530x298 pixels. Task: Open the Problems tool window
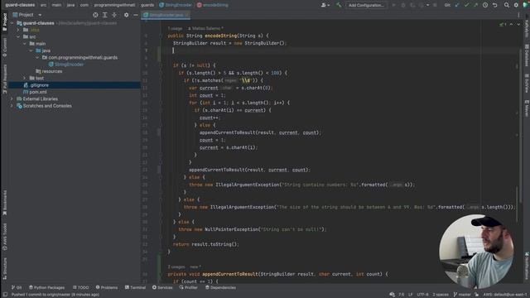(x=107, y=287)
